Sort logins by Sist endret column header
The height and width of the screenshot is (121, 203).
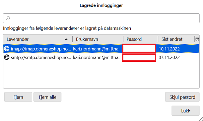pos(176,39)
